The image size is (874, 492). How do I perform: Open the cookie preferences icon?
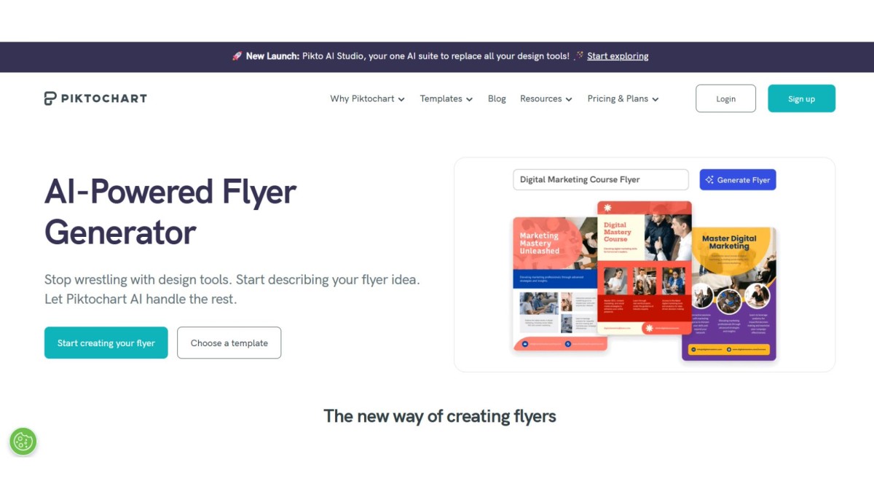[23, 441]
